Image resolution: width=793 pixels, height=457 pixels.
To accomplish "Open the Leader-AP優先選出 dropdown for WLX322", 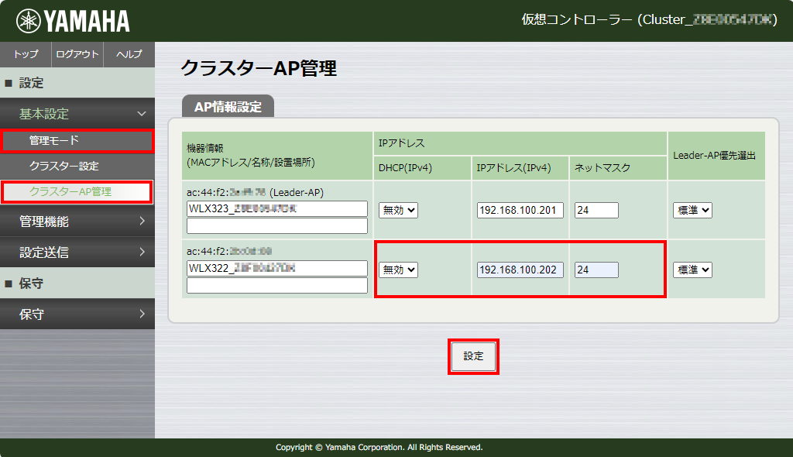I will [692, 270].
